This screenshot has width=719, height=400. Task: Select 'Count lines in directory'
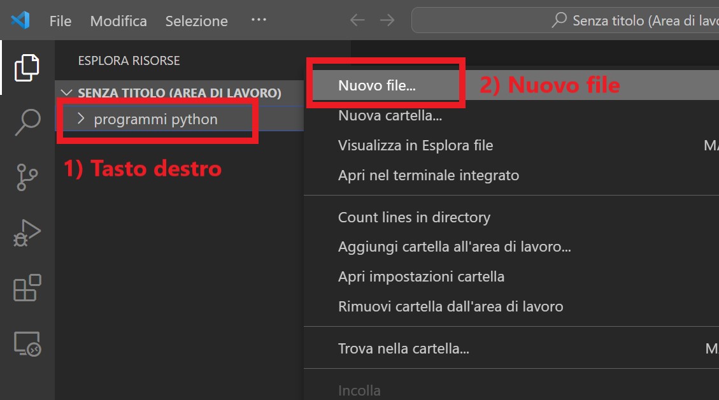(414, 217)
